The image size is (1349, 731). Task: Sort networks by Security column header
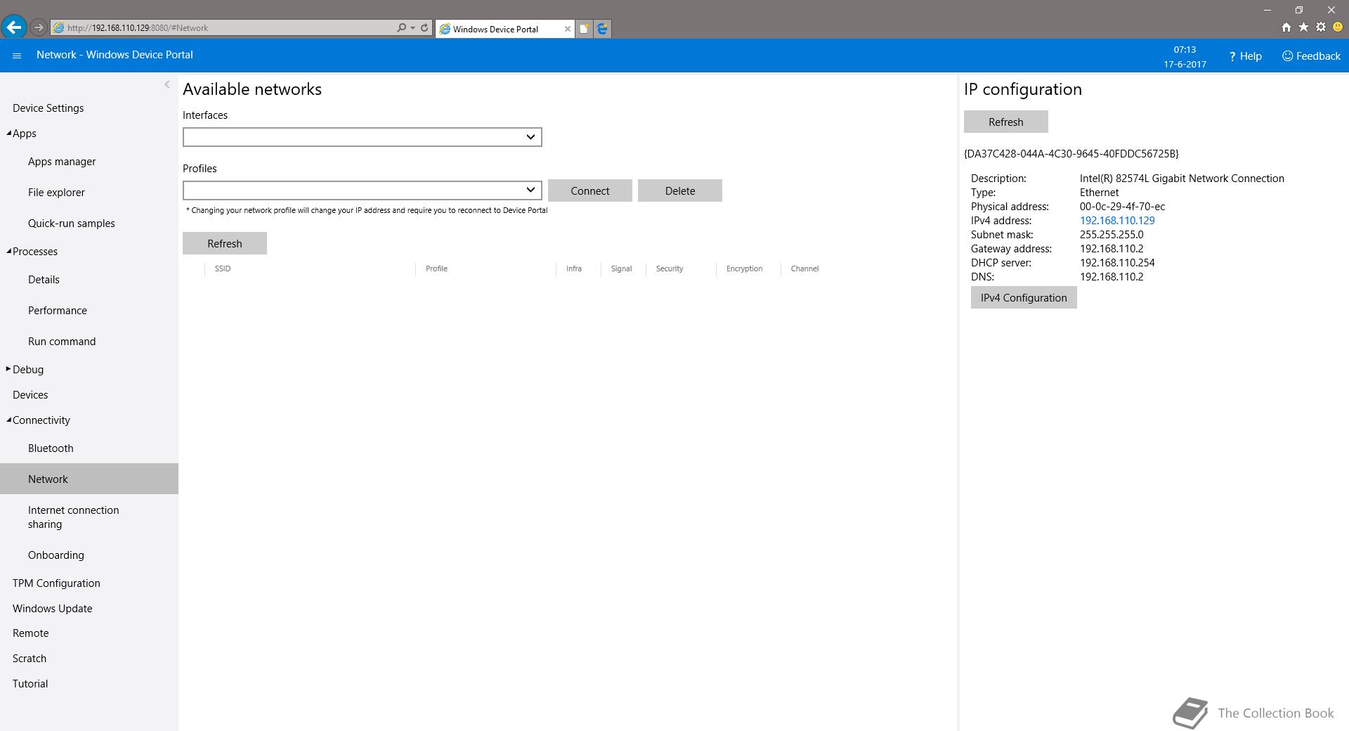(670, 269)
